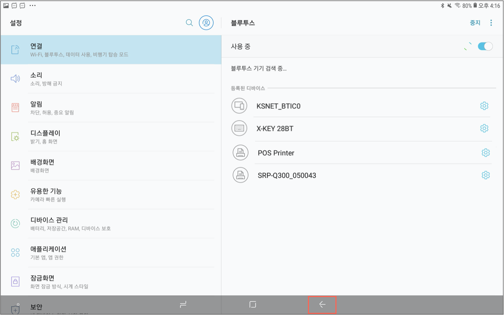The height and width of the screenshot is (315, 504).
Task: Tap the 블루투스 기기 검색 중 status text
Action: pos(259,68)
